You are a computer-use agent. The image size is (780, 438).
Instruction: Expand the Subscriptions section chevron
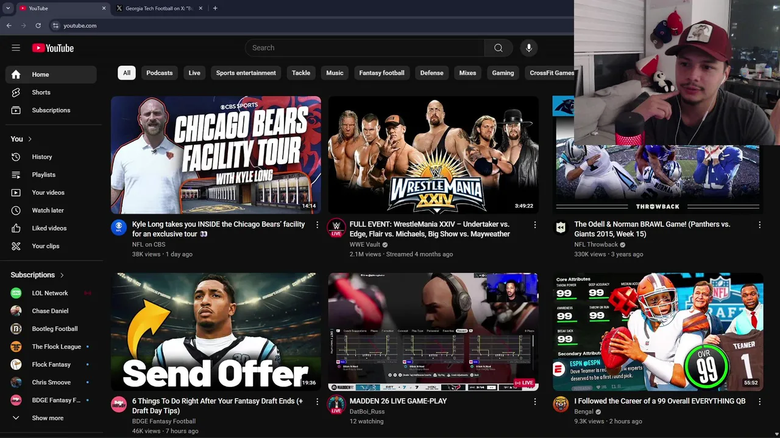click(62, 275)
